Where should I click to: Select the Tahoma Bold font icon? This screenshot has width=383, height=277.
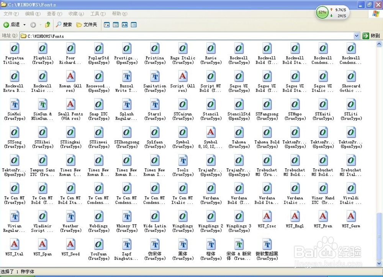coord(267,132)
